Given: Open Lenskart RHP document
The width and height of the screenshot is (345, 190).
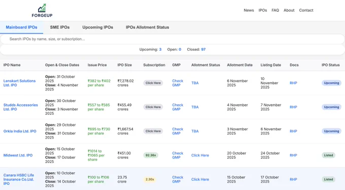Looking at the screenshot, I should click(293, 83).
